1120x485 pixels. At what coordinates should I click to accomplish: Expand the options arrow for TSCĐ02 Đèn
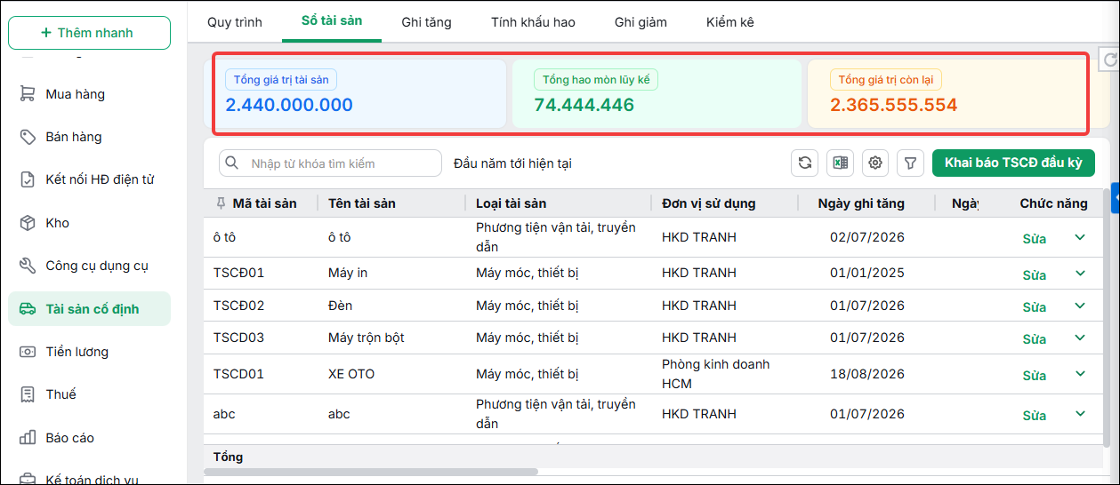click(x=1080, y=306)
